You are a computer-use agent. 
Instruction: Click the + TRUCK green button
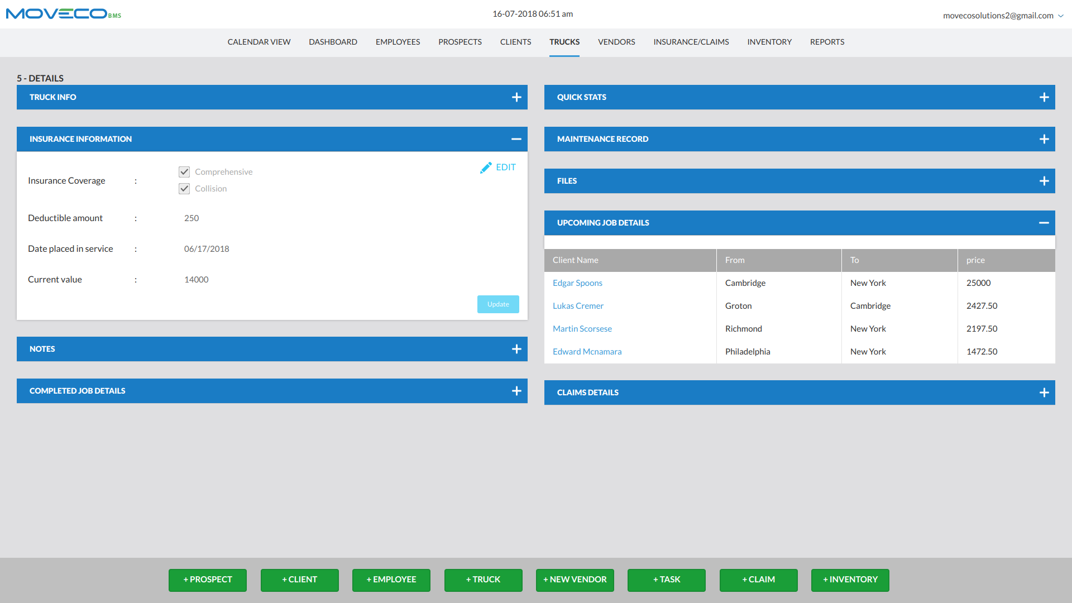(x=483, y=580)
